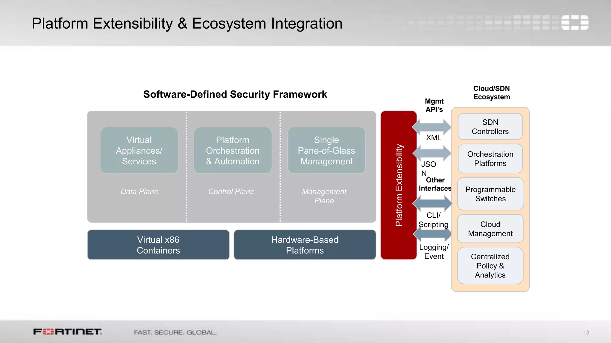Click Centralized Policy & Analytics box
Screen dimensions: 611x343
[x=490, y=266]
